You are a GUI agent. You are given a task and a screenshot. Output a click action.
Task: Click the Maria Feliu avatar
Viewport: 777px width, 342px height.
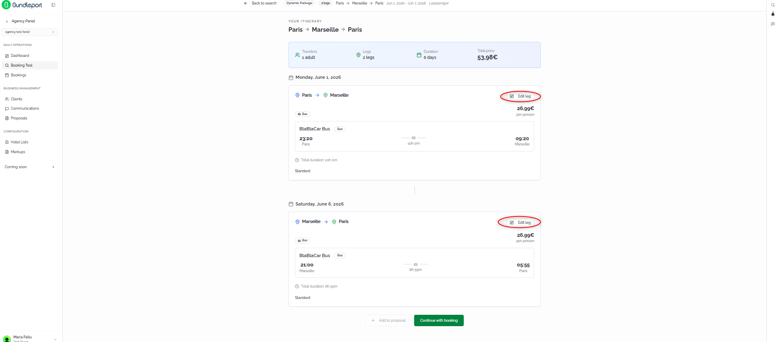[x=7, y=339]
